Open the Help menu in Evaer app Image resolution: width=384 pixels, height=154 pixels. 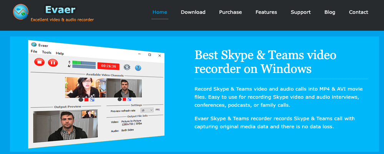(60, 53)
